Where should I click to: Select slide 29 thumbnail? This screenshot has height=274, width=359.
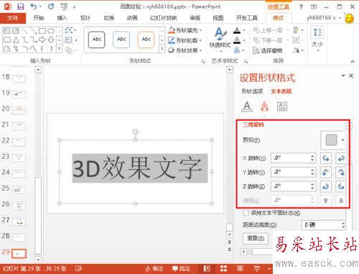point(19,253)
